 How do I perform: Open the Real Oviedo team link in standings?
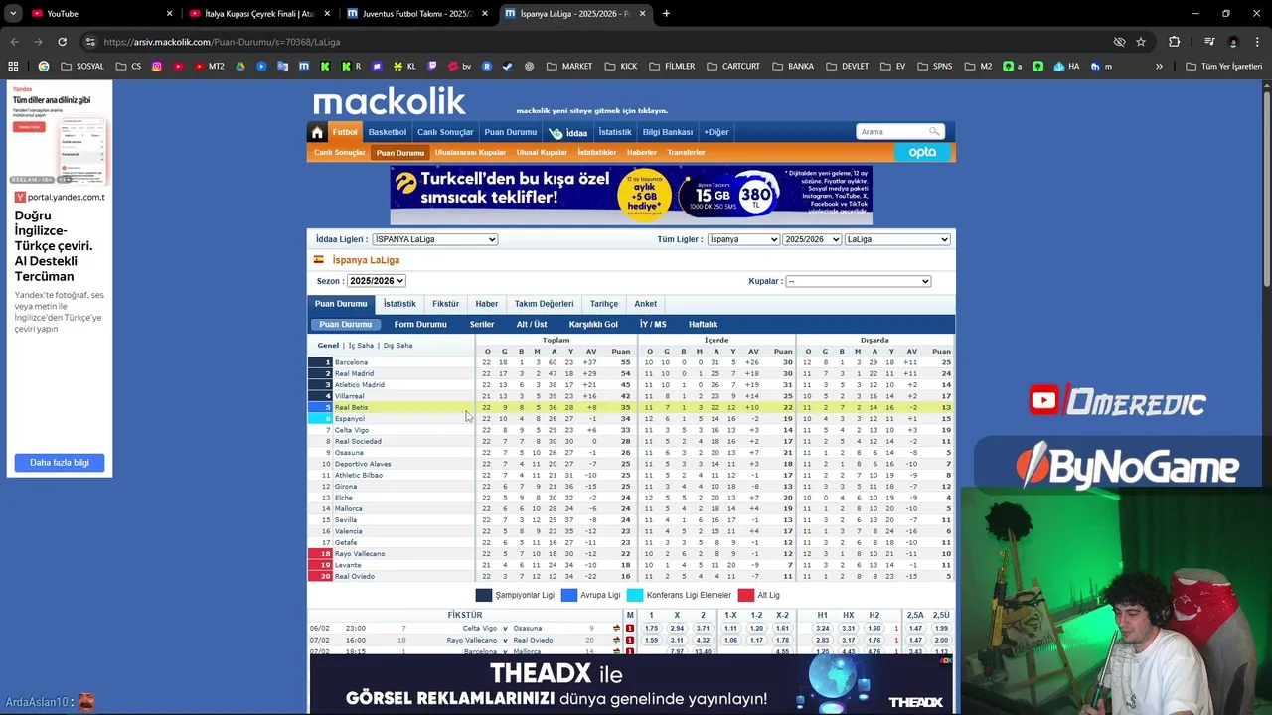[x=354, y=576]
